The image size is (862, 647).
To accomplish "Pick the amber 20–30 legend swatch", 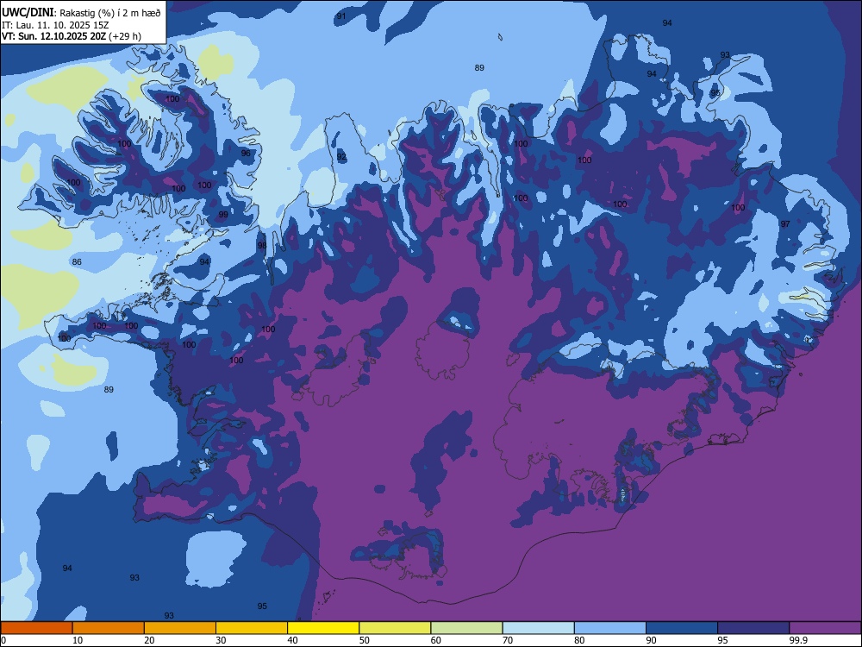I will point(180,628).
